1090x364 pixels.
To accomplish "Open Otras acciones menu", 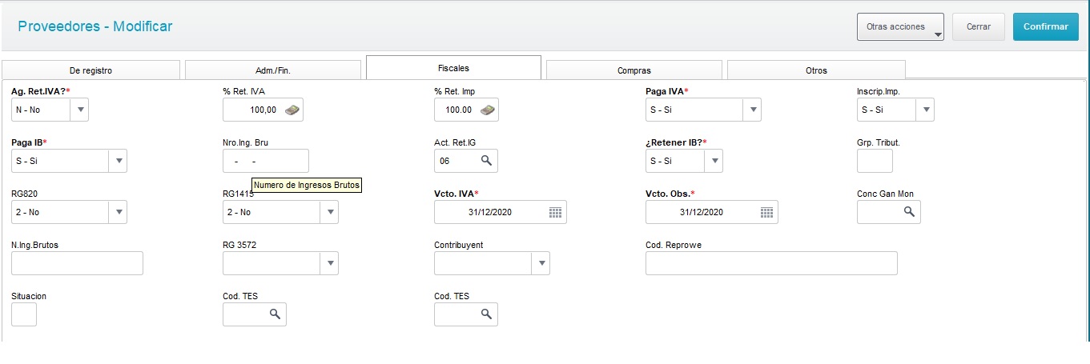I will click(900, 26).
